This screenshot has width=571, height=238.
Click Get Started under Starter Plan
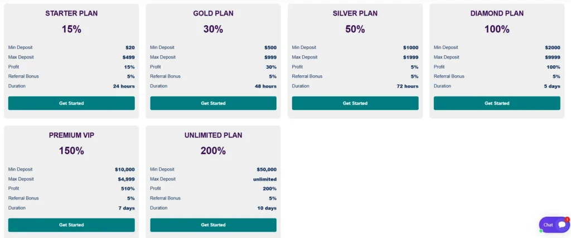click(x=71, y=103)
